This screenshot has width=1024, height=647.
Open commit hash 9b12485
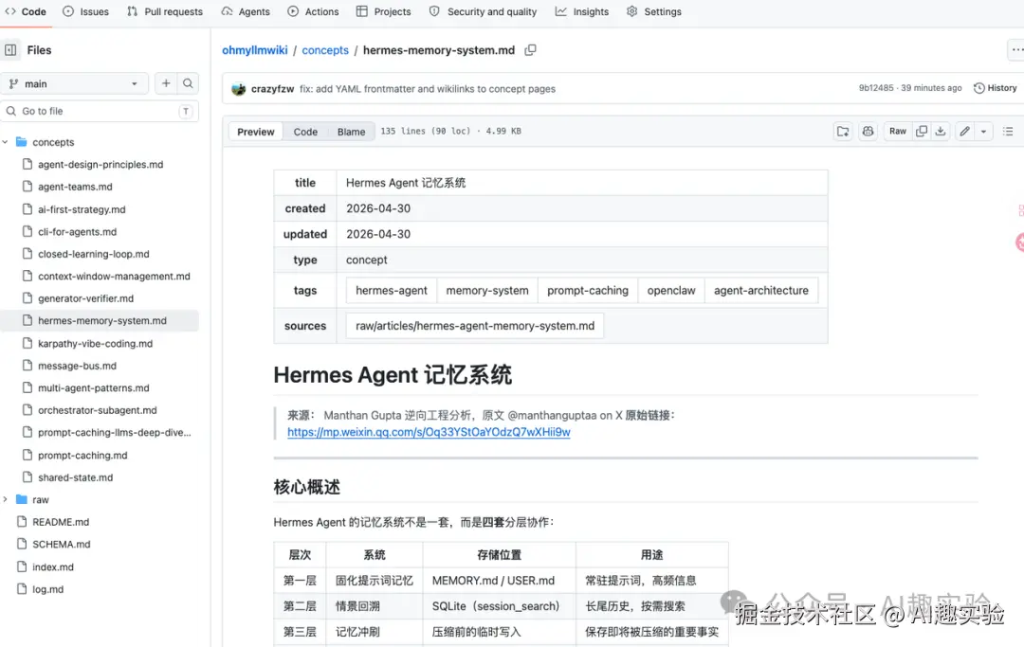tap(876, 88)
